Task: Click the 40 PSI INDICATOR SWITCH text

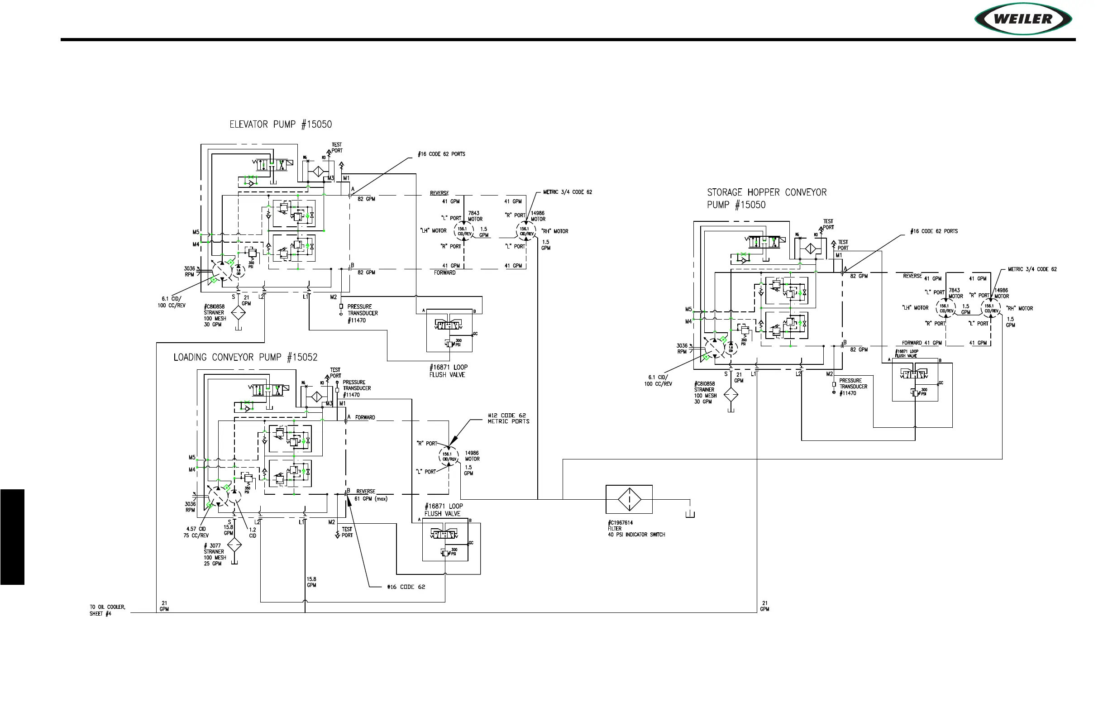Action: pyautogui.click(x=636, y=535)
